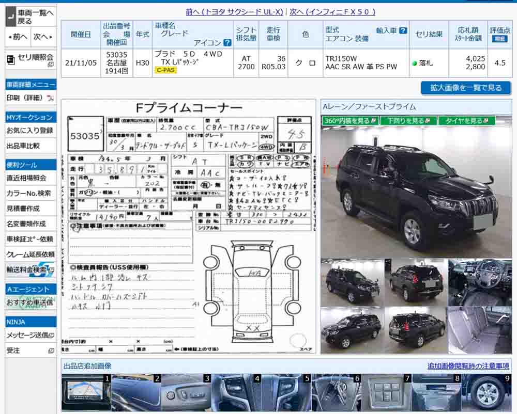Open rear-view exterior thumbnail in top row
517x414 pixels.
click(416, 282)
